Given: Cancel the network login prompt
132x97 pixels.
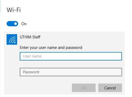Looking at the screenshot, I should [x=110, y=88].
